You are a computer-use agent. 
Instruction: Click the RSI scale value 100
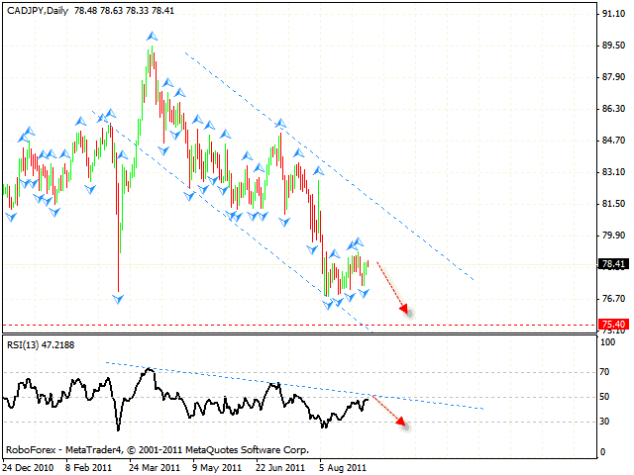607,342
